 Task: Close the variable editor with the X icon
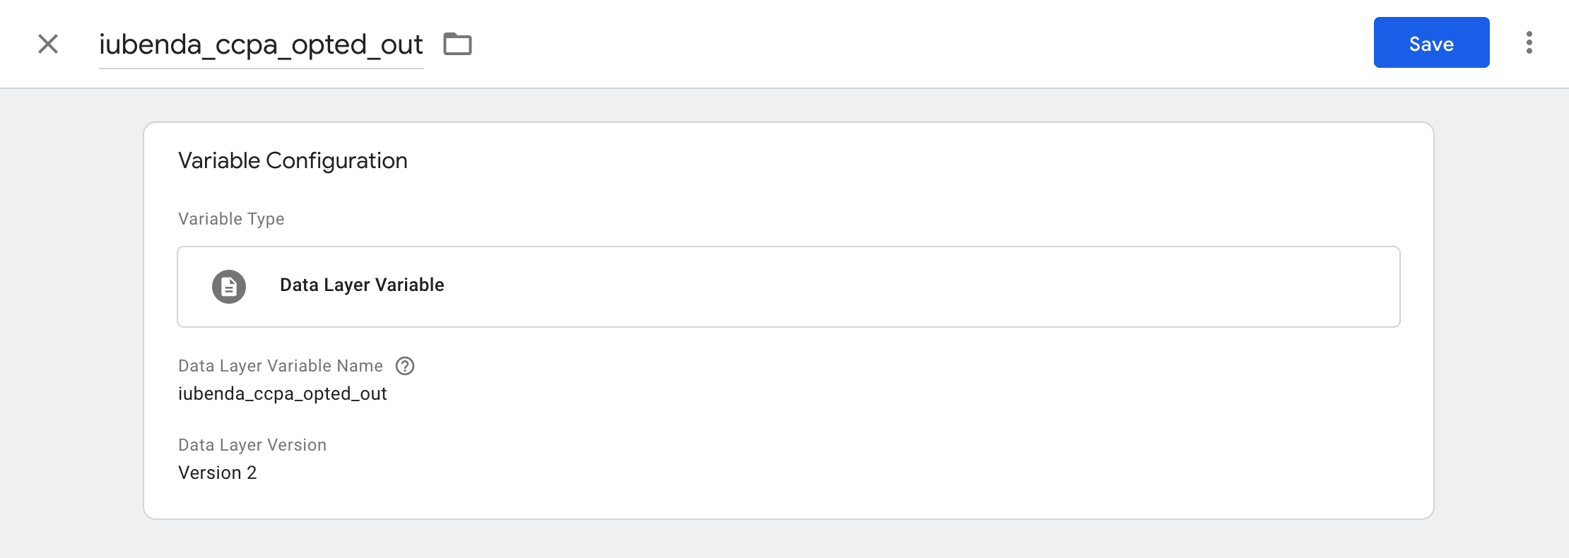pyautogui.click(x=48, y=44)
